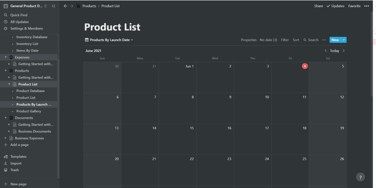
Task: Open the three-dot page menu
Action: pos(367,6)
